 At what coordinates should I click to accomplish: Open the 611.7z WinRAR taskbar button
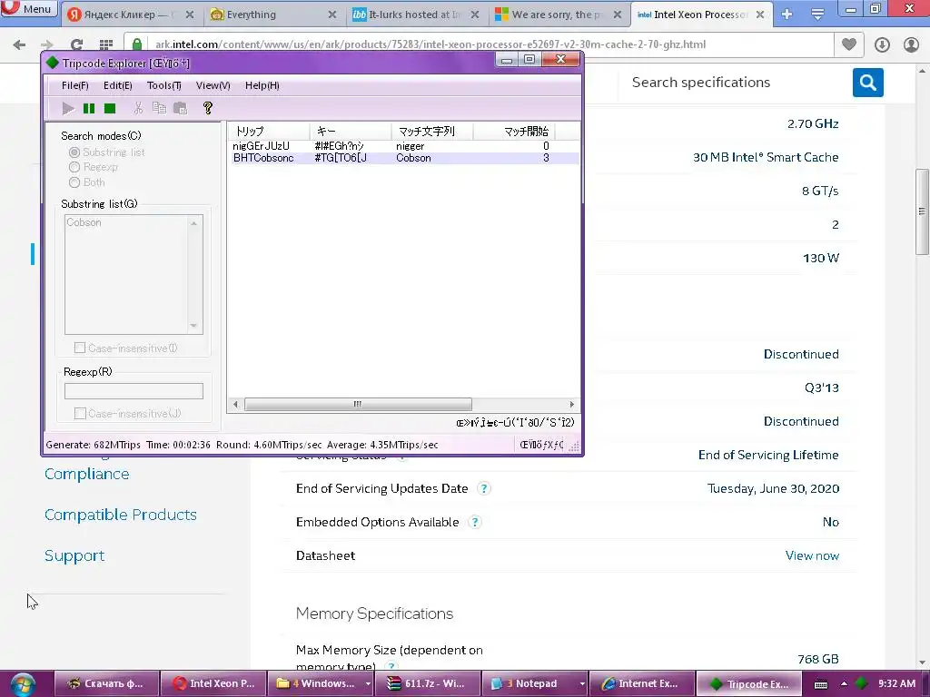click(x=427, y=683)
